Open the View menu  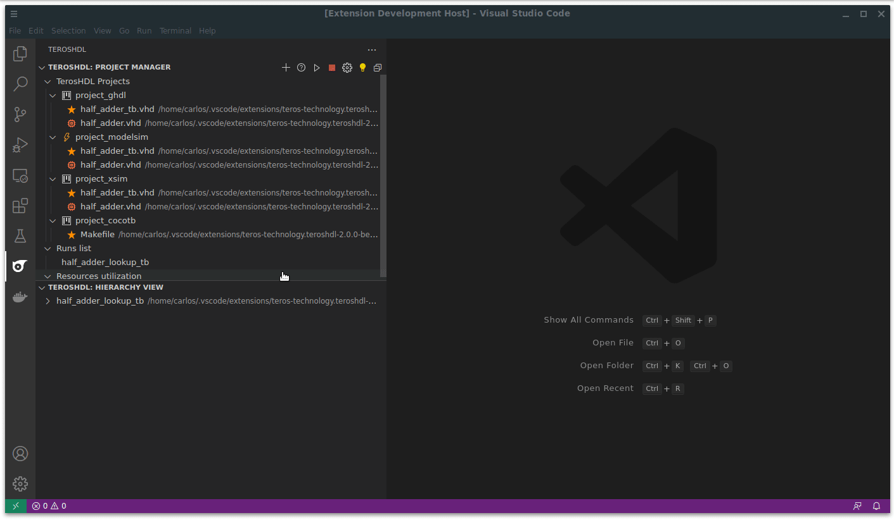click(x=103, y=30)
